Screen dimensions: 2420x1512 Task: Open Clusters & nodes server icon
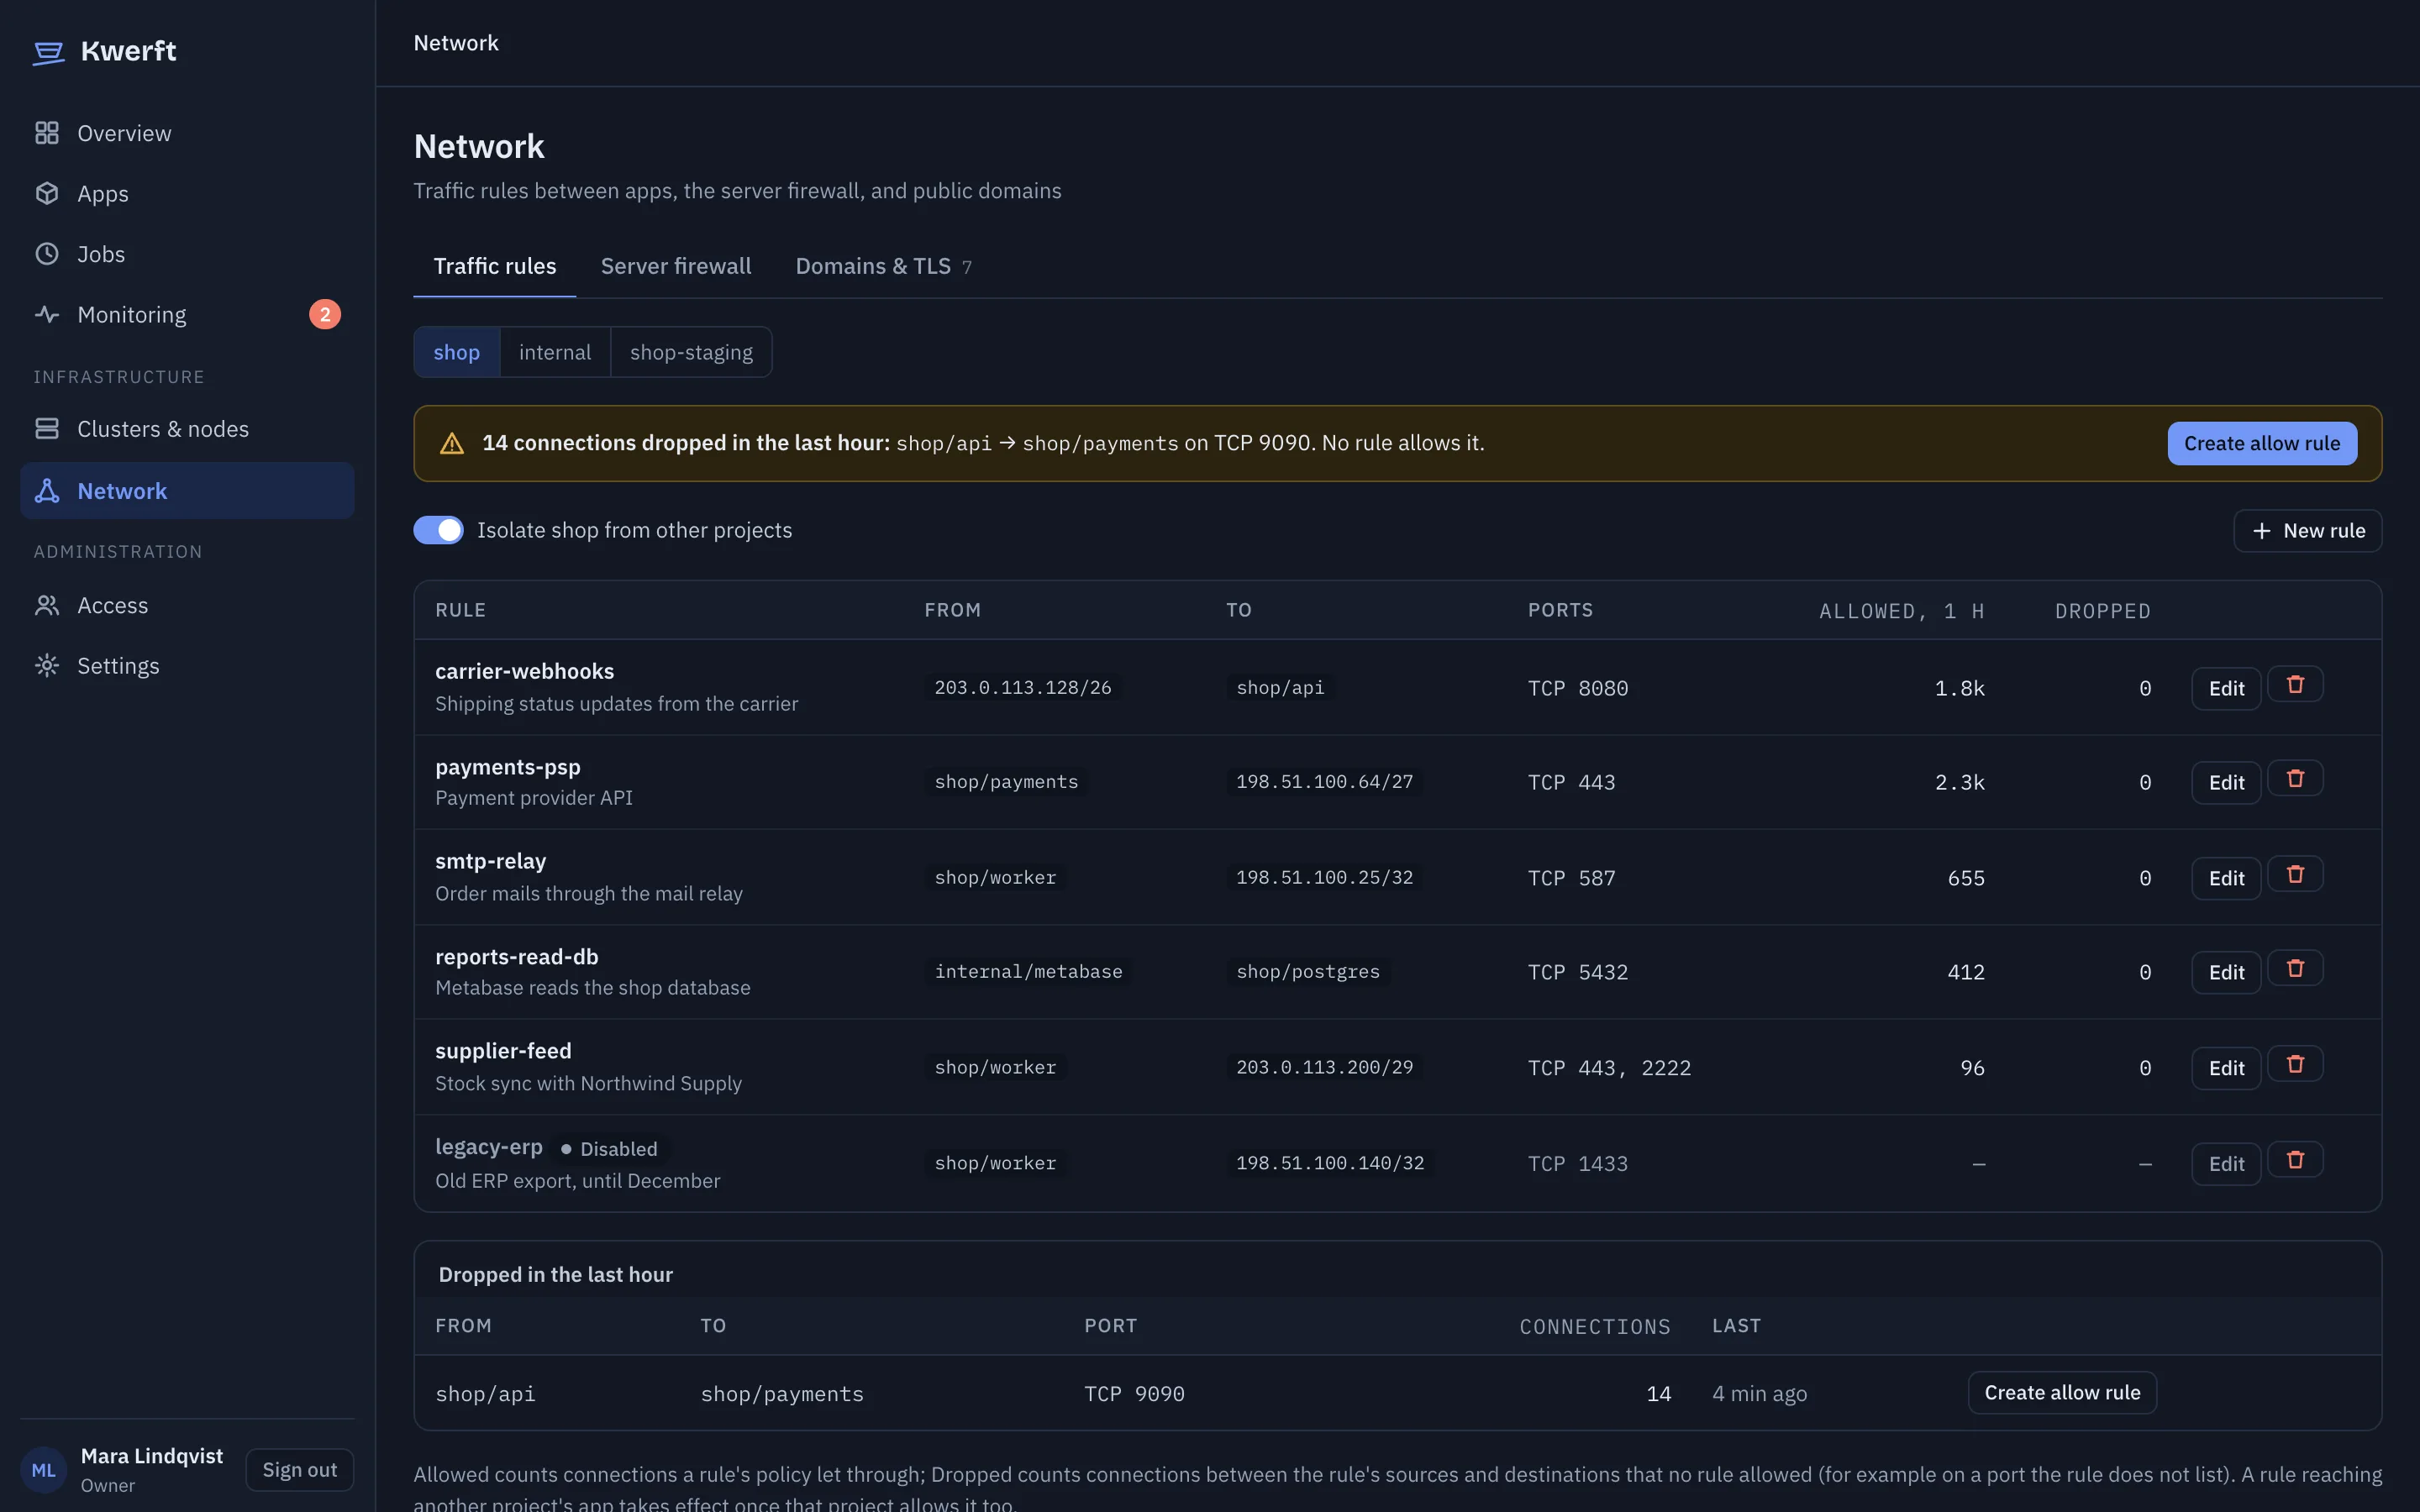47,429
